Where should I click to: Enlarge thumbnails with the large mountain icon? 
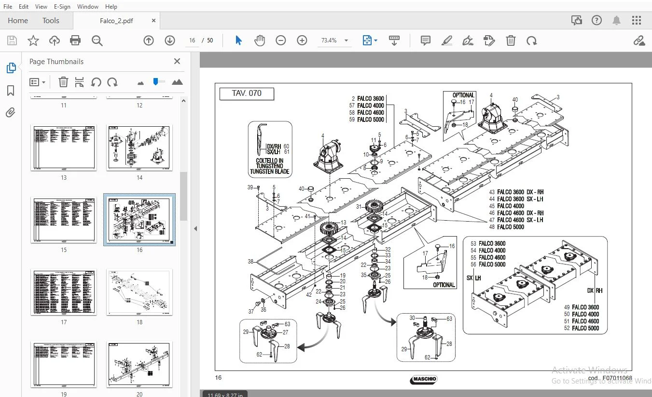point(177,82)
